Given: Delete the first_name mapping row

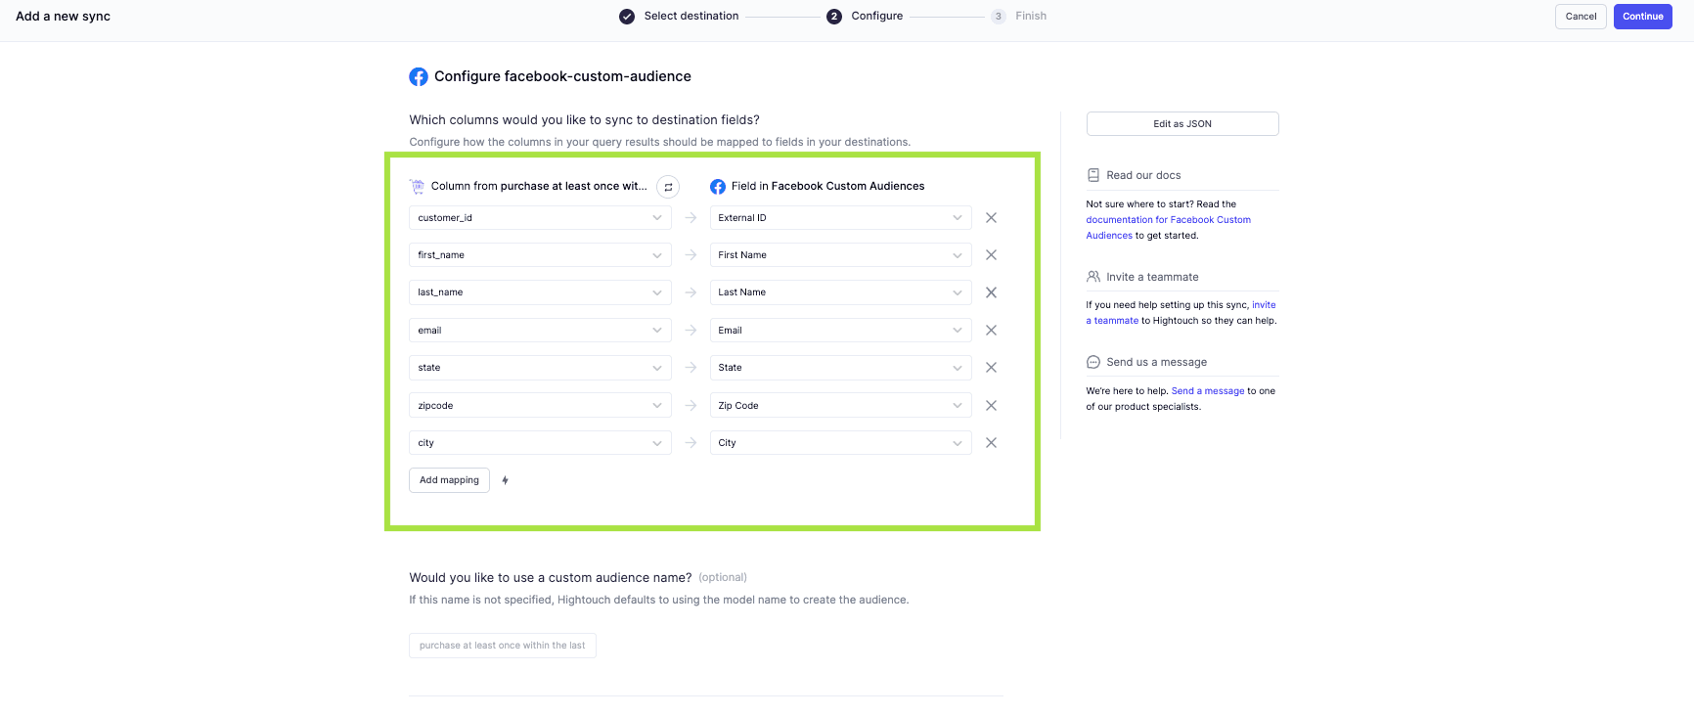Looking at the screenshot, I should tap(991, 255).
